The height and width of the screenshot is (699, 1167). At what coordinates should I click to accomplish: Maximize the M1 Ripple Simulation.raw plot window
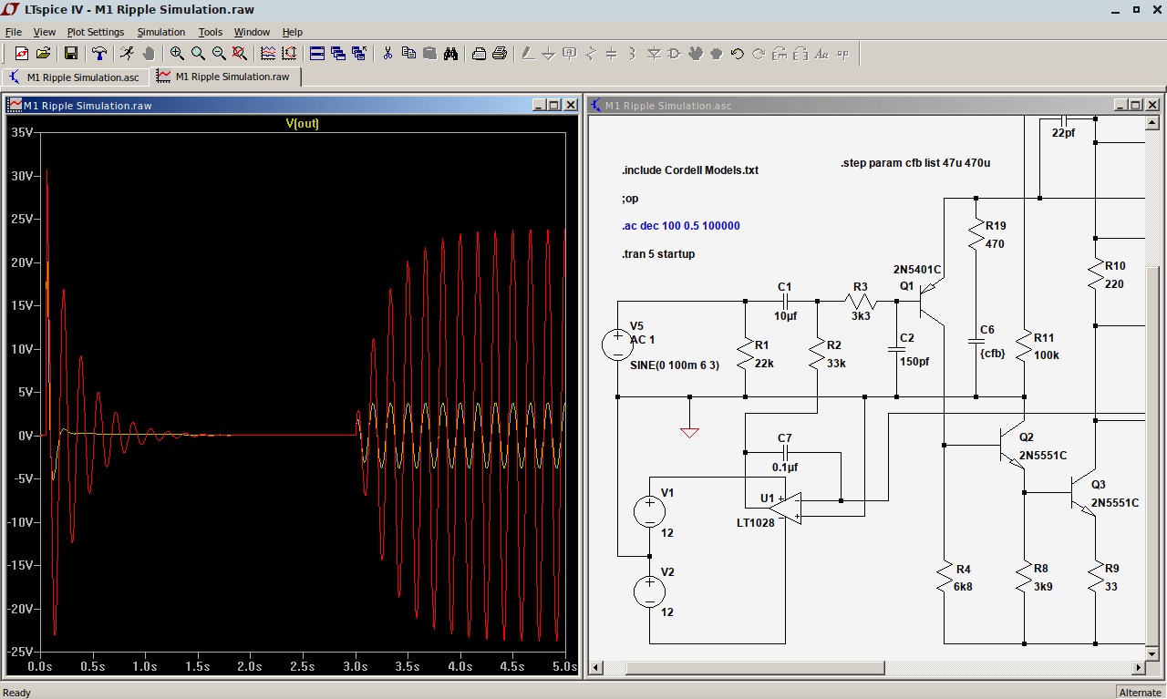[554, 106]
